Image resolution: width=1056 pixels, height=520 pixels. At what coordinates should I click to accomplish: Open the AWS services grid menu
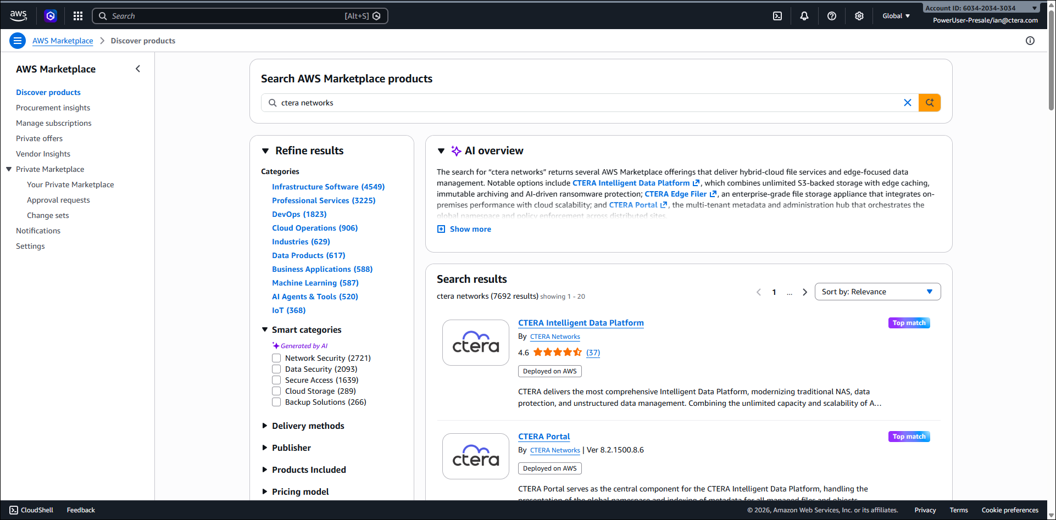tap(78, 16)
